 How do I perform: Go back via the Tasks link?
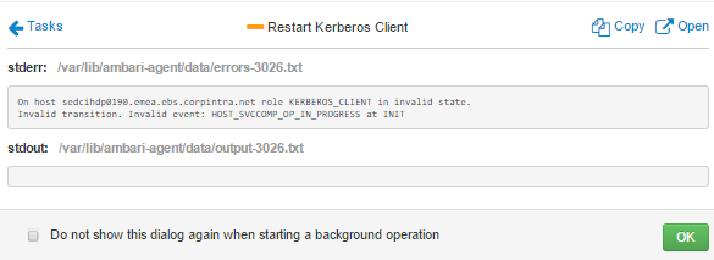45,26
